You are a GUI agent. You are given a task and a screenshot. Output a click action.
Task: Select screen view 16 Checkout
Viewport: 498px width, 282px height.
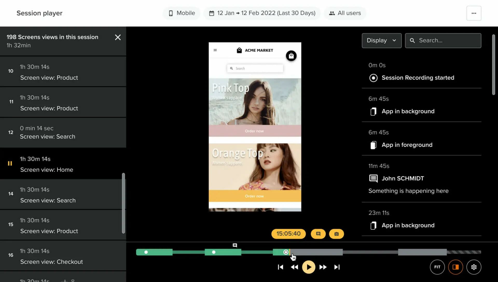[x=63, y=256]
